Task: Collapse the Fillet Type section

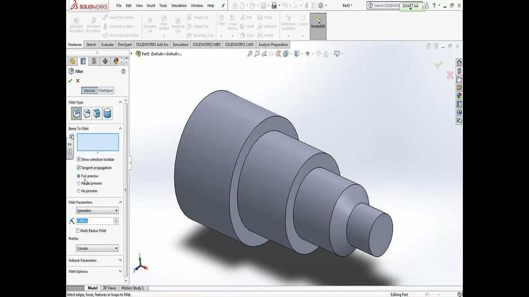Action: click(x=120, y=102)
